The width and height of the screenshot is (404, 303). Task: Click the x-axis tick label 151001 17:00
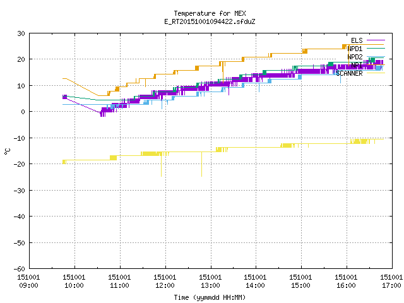click(x=391, y=282)
